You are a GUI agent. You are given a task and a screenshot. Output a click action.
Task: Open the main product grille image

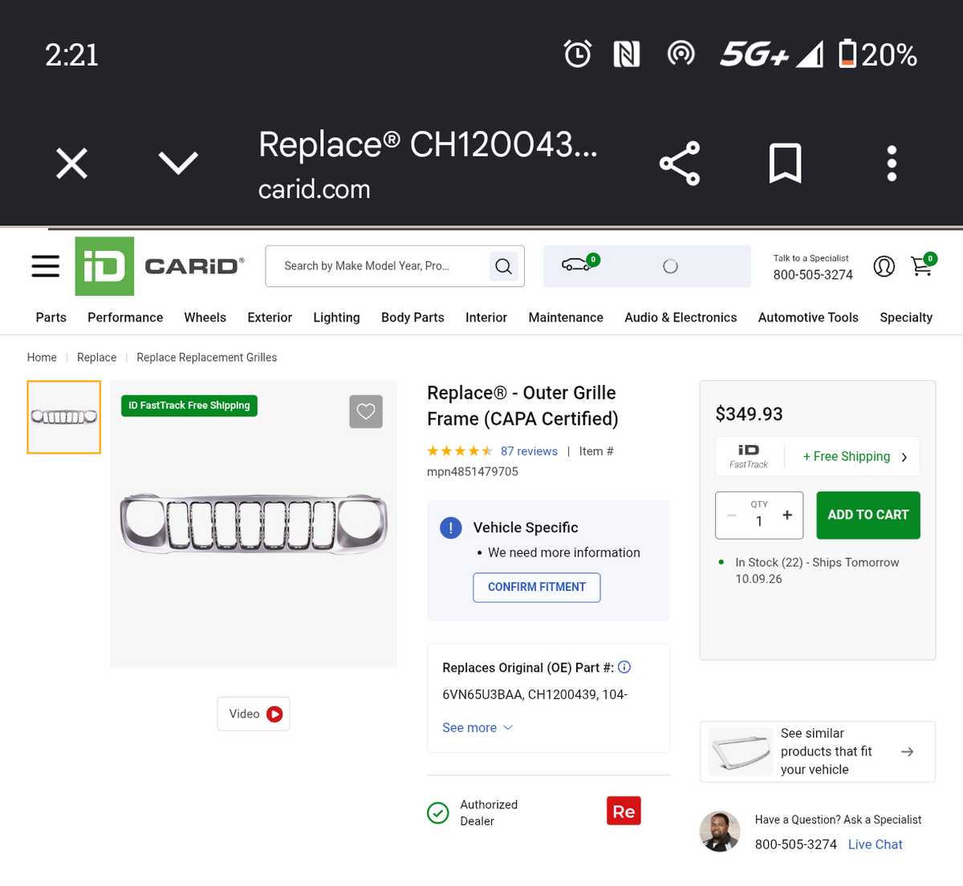pyautogui.click(x=254, y=524)
